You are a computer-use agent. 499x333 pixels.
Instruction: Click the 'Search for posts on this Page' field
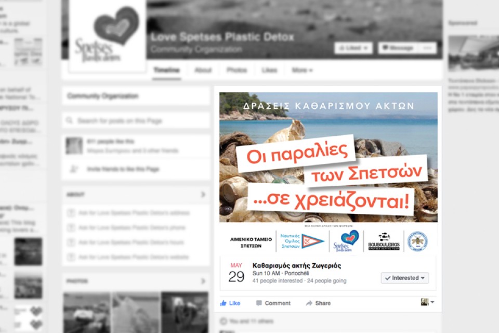[x=136, y=121]
